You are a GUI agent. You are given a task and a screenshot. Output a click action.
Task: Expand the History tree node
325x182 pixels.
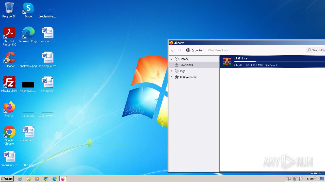point(172,59)
